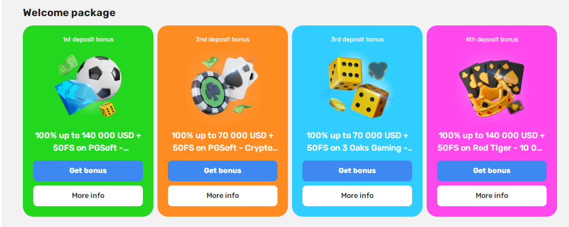The image size is (569, 227).
Task: Open More info for 3rd deposit bonus
Action: tap(357, 195)
